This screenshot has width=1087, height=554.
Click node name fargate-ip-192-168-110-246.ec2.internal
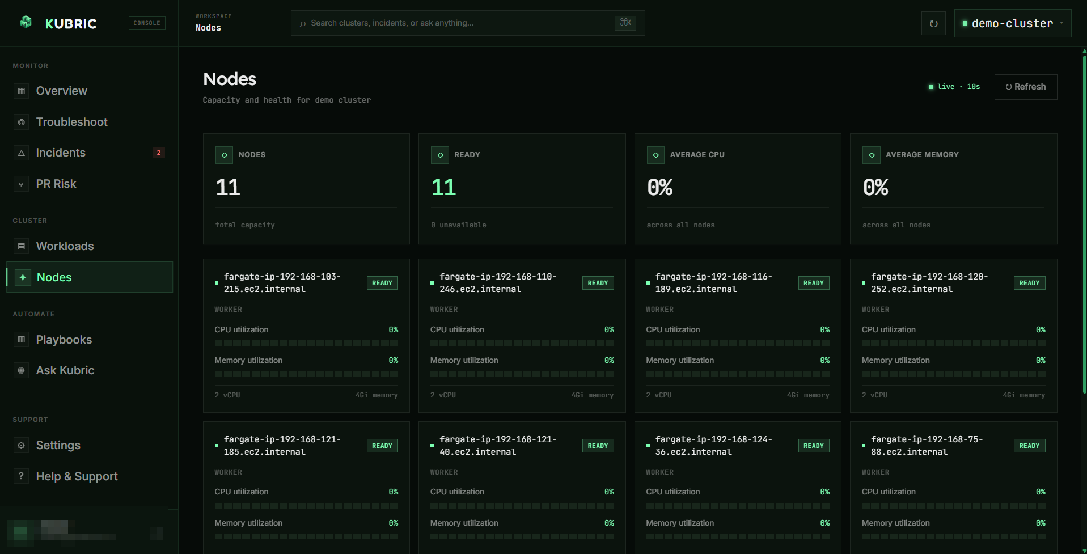[x=498, y=283]
